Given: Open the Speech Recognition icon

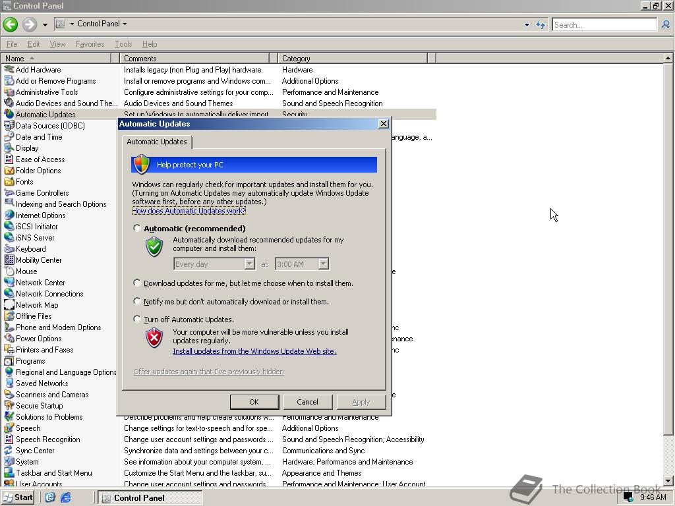Looking at the screenshot, I should [x=9, y=439].
